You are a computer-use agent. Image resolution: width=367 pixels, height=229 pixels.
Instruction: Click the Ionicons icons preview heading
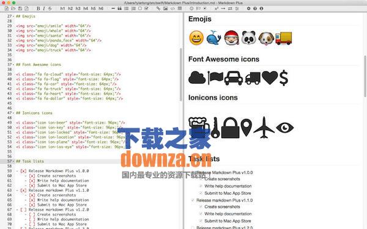[x=213, y=98]
